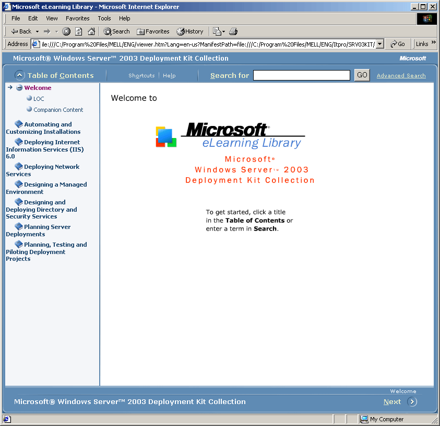The image size is (440, 426).
Task: Open the Back history dropdown arrow
Action: coord(37,31)
